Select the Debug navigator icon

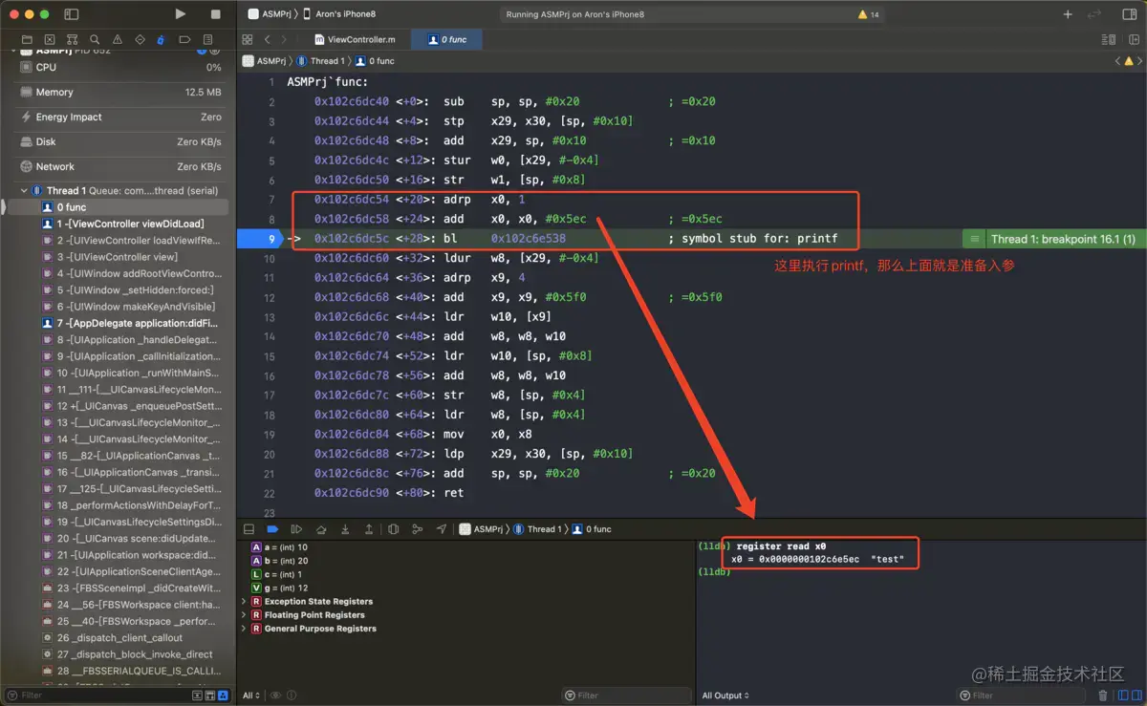pos(161,39)
